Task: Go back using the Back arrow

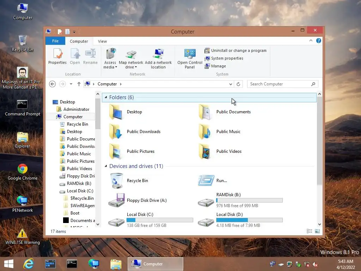Action: [x=53, y=84]
